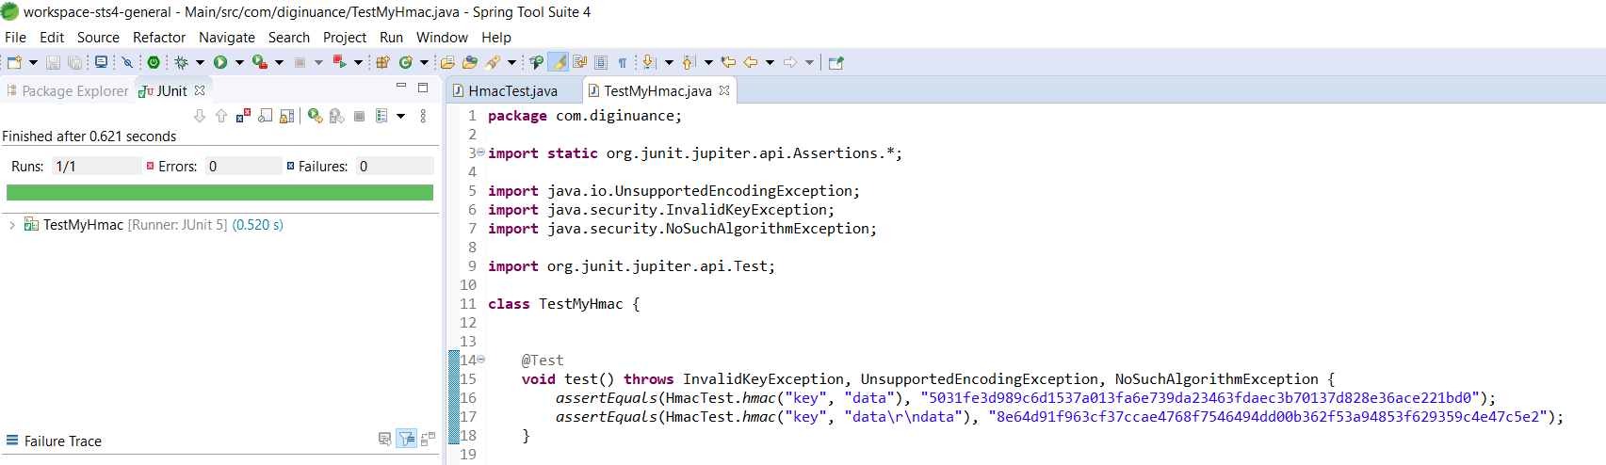Click the Next Annotation arrow icon
1606x465 pixels.
tap(649, 62)
